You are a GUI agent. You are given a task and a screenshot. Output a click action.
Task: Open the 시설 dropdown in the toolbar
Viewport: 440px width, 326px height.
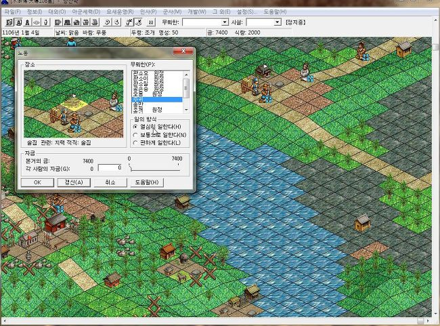[x=278, y=22]
